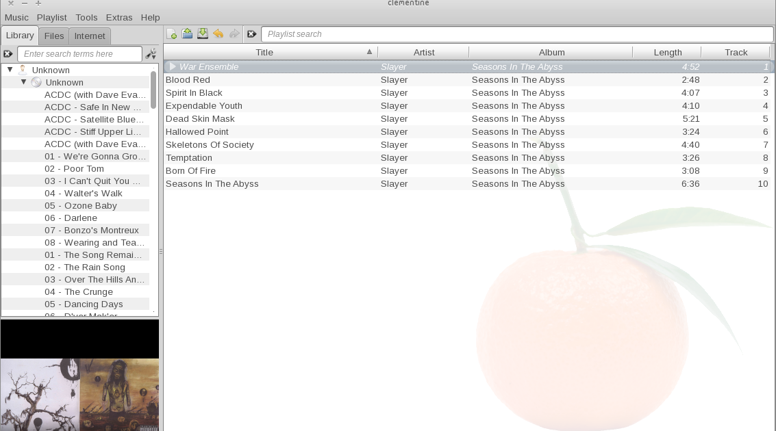Create a new playlist via toolbar icon

173,33
